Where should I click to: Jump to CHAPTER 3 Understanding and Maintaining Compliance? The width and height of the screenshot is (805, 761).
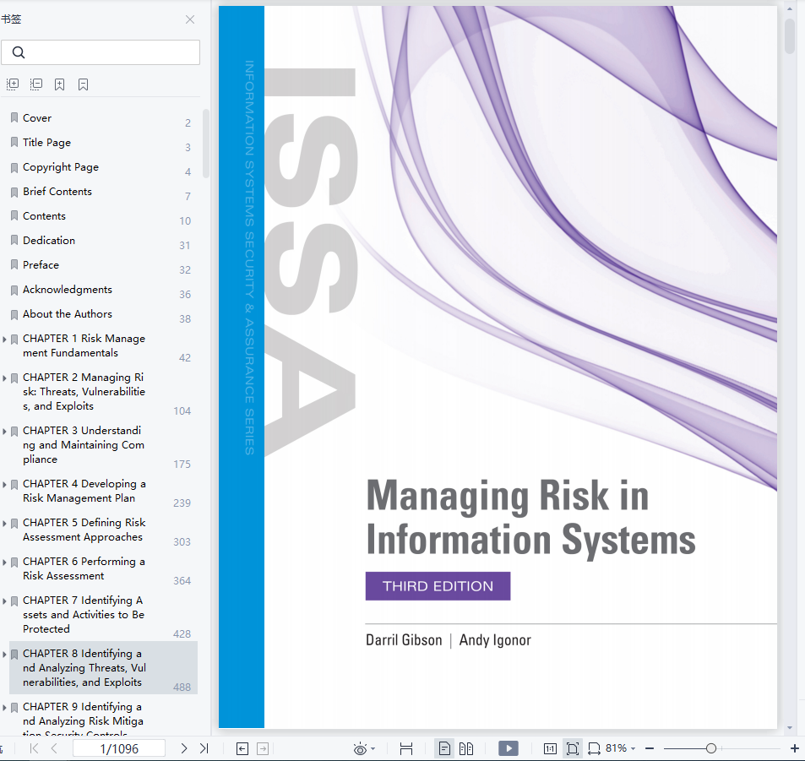pos(84,444)
